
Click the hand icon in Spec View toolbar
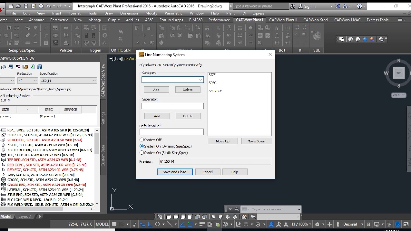25,67
